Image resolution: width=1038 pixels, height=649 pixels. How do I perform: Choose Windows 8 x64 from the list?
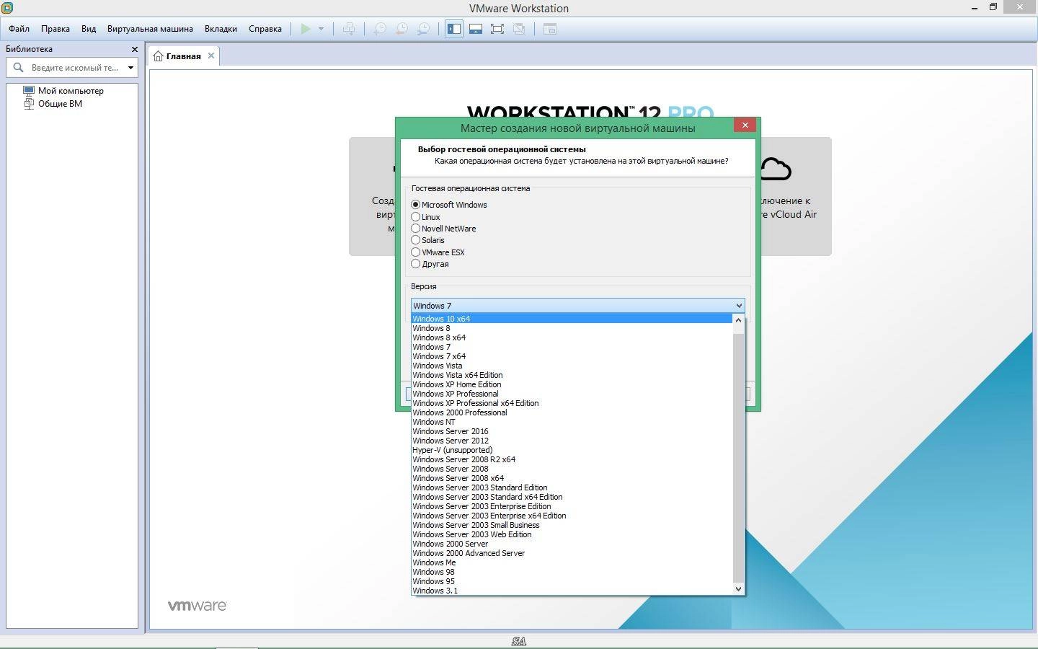coord(572,337)
